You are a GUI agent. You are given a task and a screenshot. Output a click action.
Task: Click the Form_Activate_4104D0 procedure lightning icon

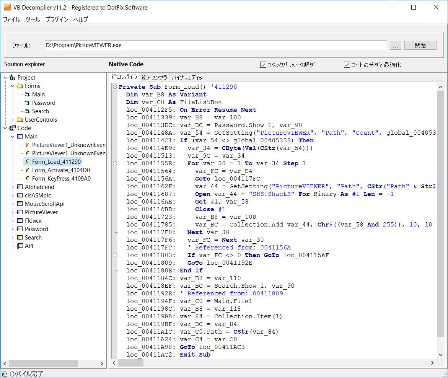click(27, 170)
